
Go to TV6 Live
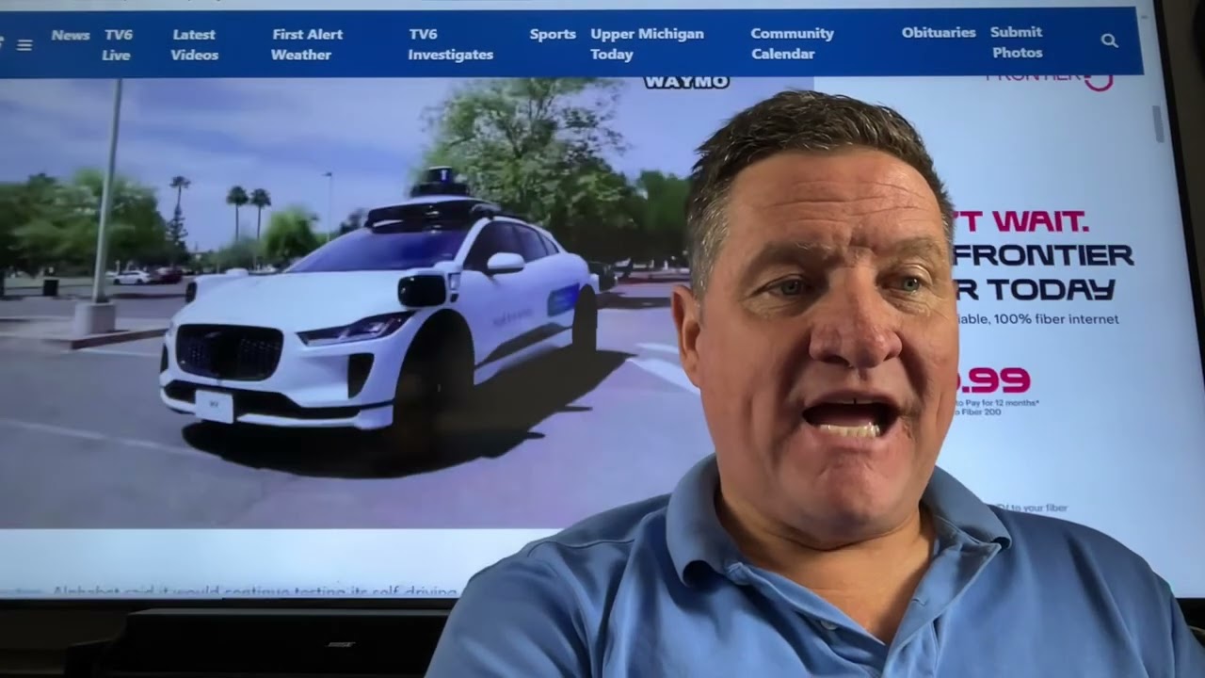[x=117, y=44]
